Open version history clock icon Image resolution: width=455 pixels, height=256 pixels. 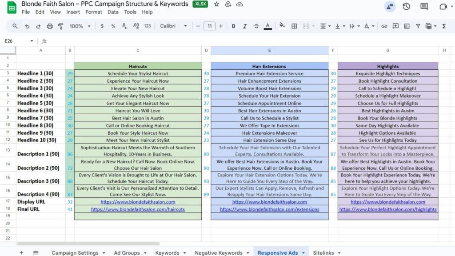click(x=406, y=6)
